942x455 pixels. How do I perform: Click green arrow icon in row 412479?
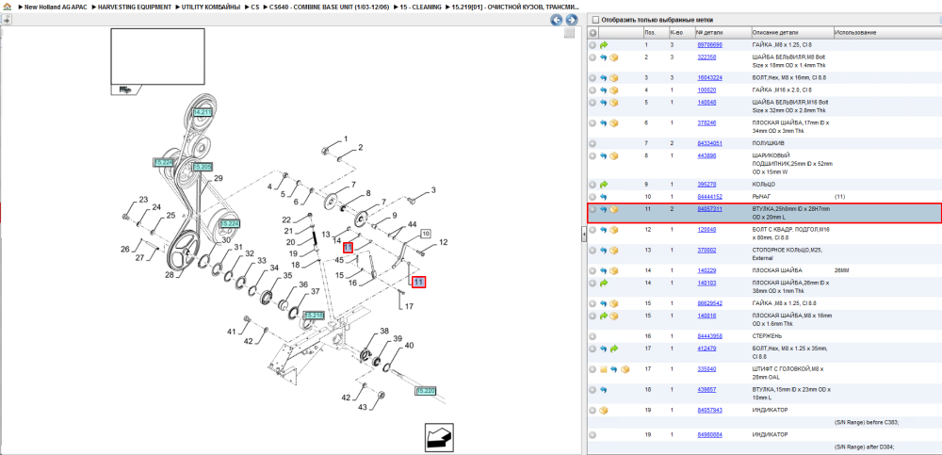pos(614,348)
